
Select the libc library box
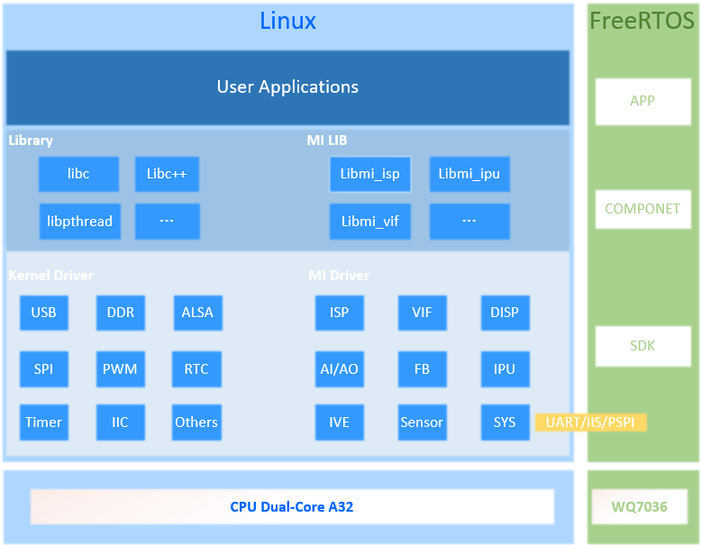tap(78, 174)
